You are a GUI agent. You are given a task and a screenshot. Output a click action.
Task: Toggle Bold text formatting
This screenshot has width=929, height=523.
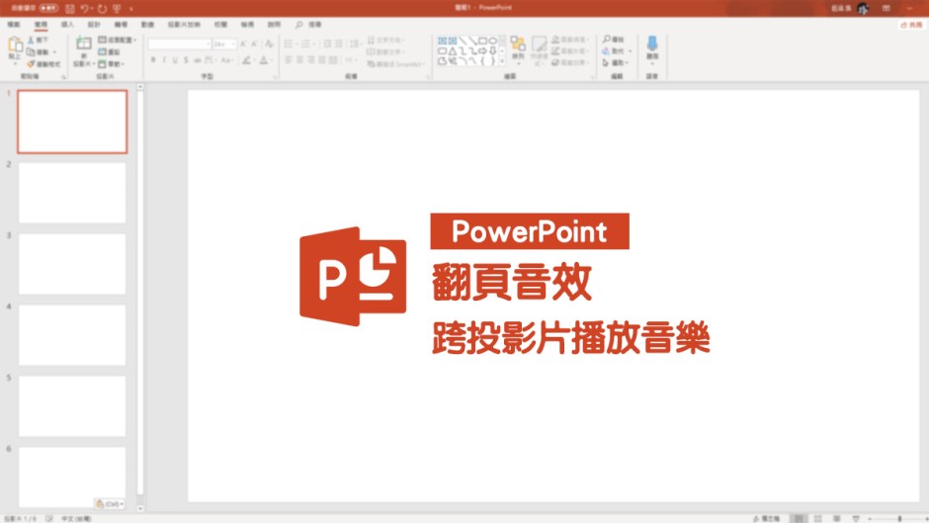click(153, 60)
